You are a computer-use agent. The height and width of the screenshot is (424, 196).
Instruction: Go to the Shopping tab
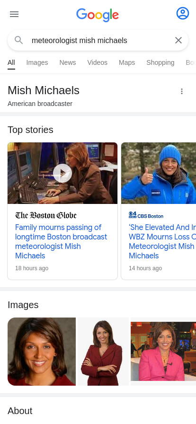point(160,62)
